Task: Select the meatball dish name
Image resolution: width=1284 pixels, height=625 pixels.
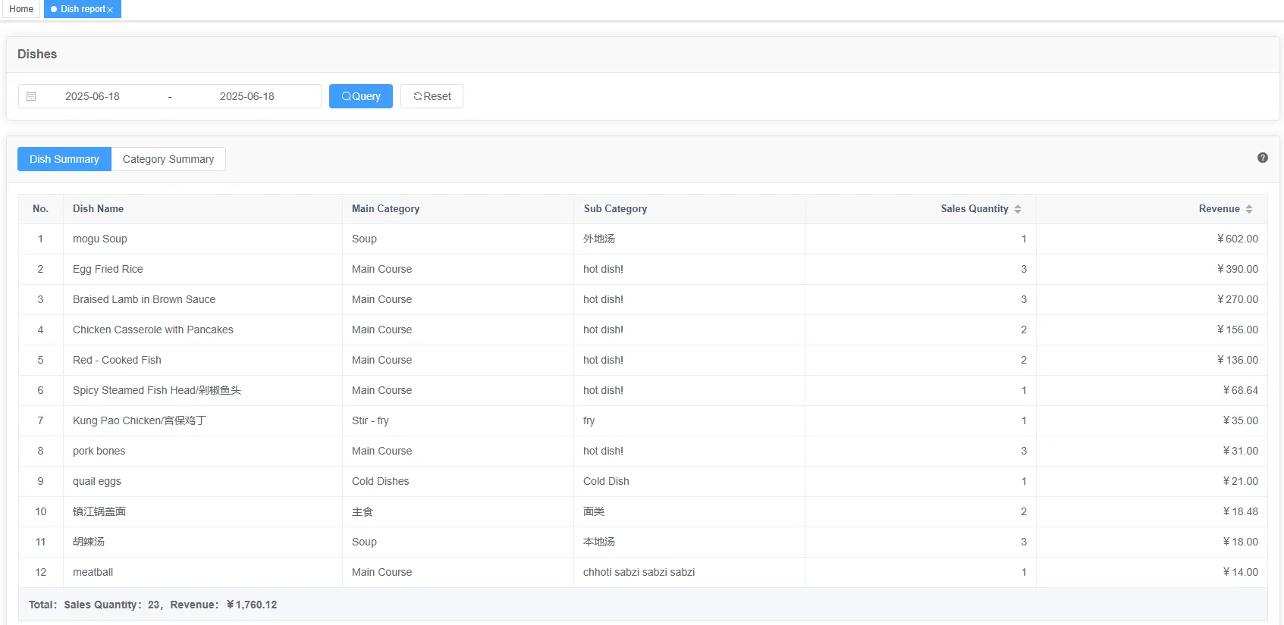Action: (x=93, y=572)
